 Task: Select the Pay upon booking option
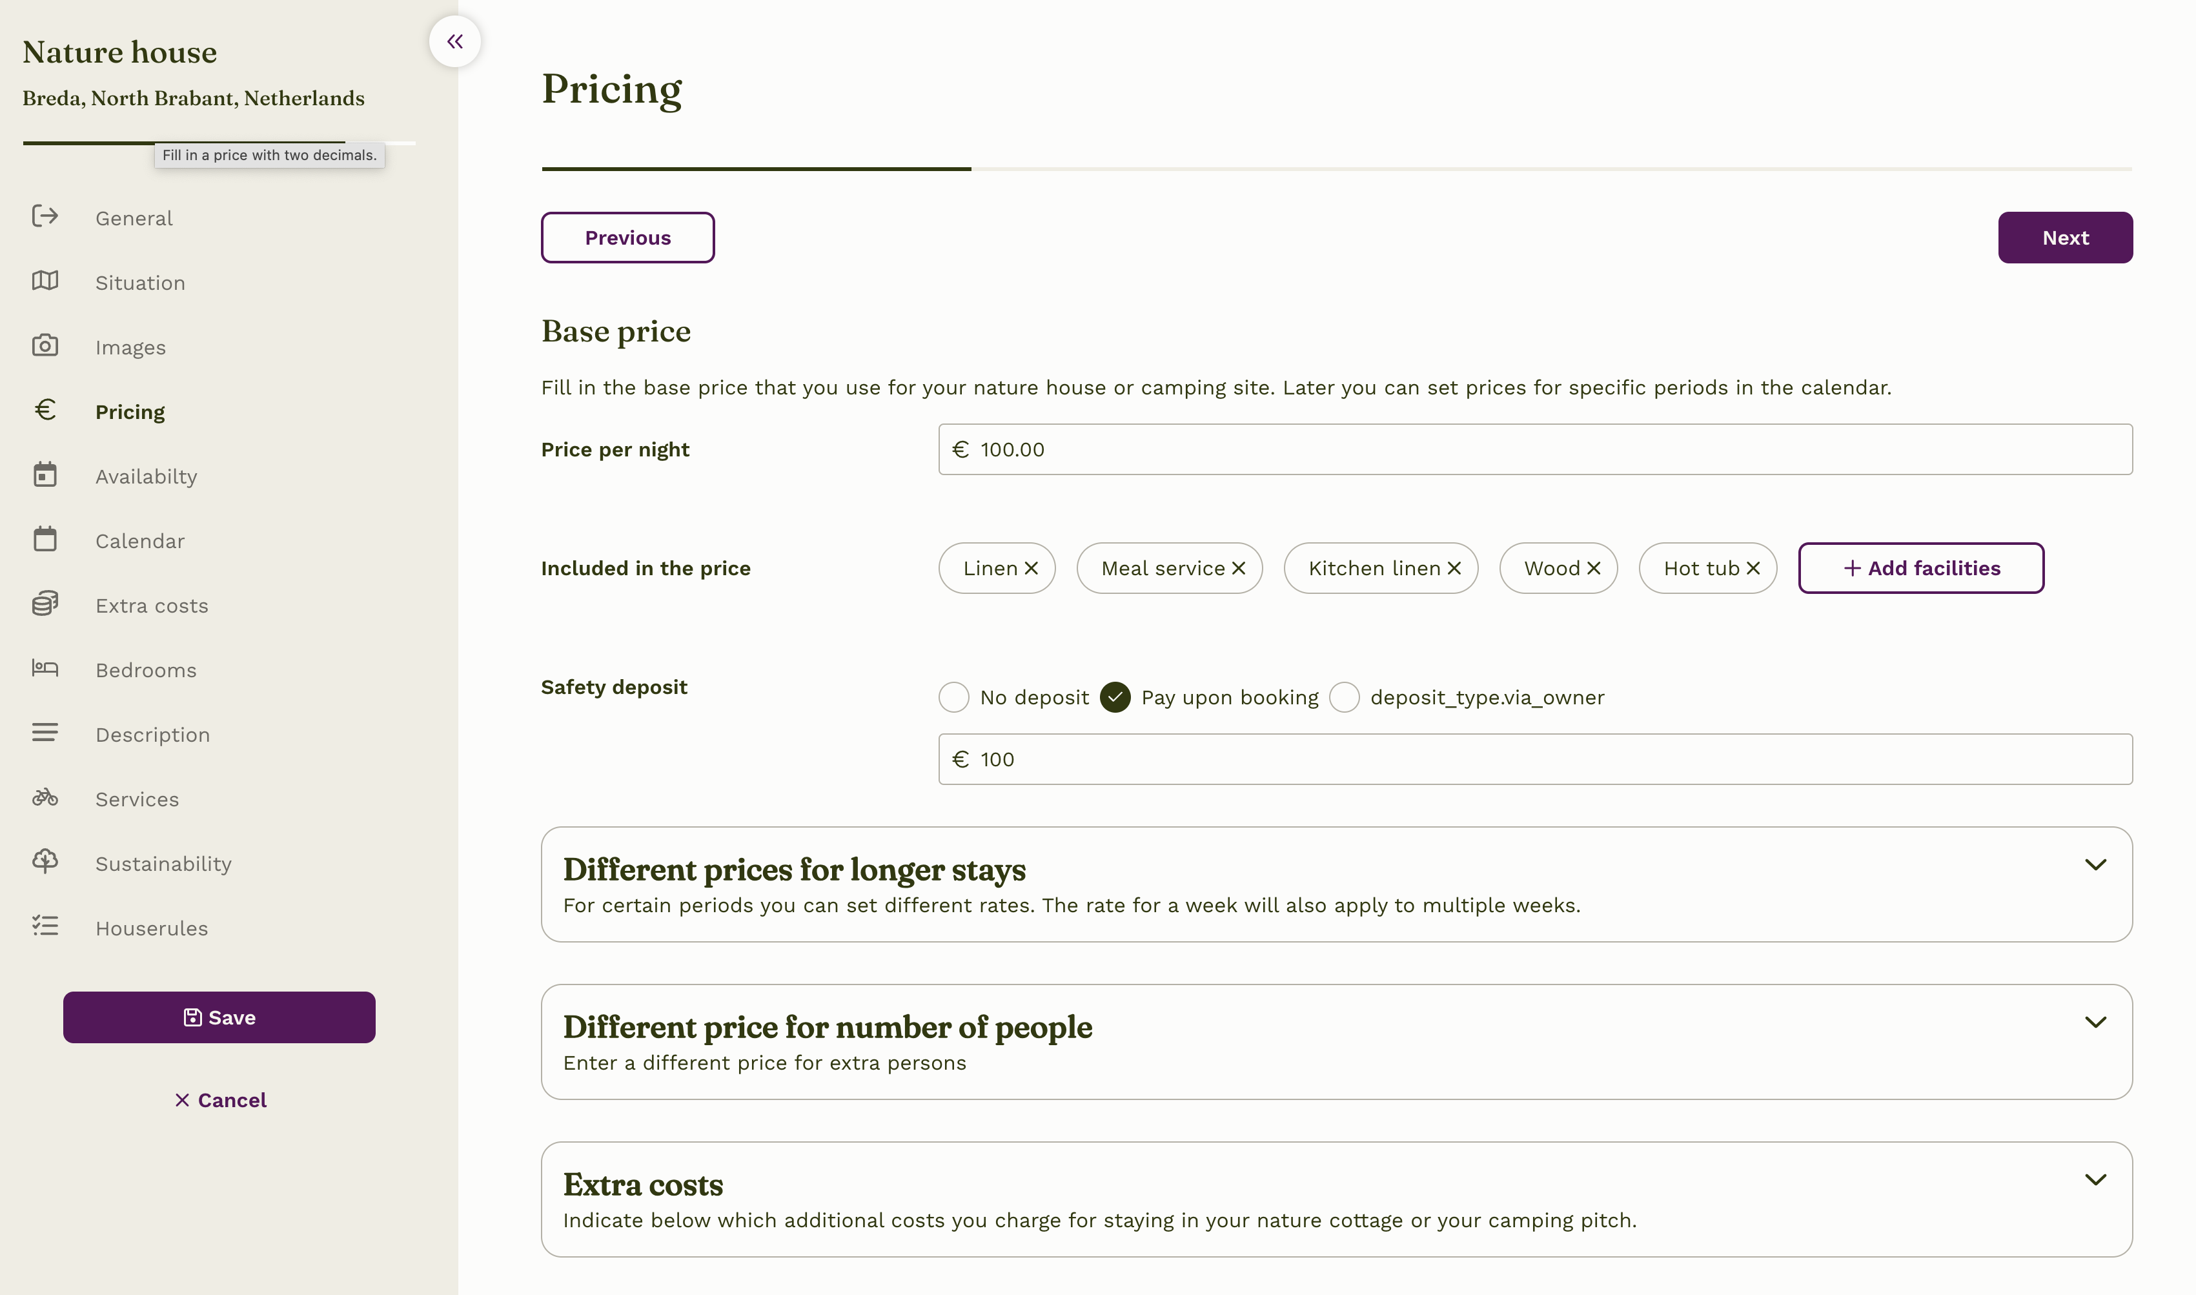pyautogui.click(x=1115, y=697)
